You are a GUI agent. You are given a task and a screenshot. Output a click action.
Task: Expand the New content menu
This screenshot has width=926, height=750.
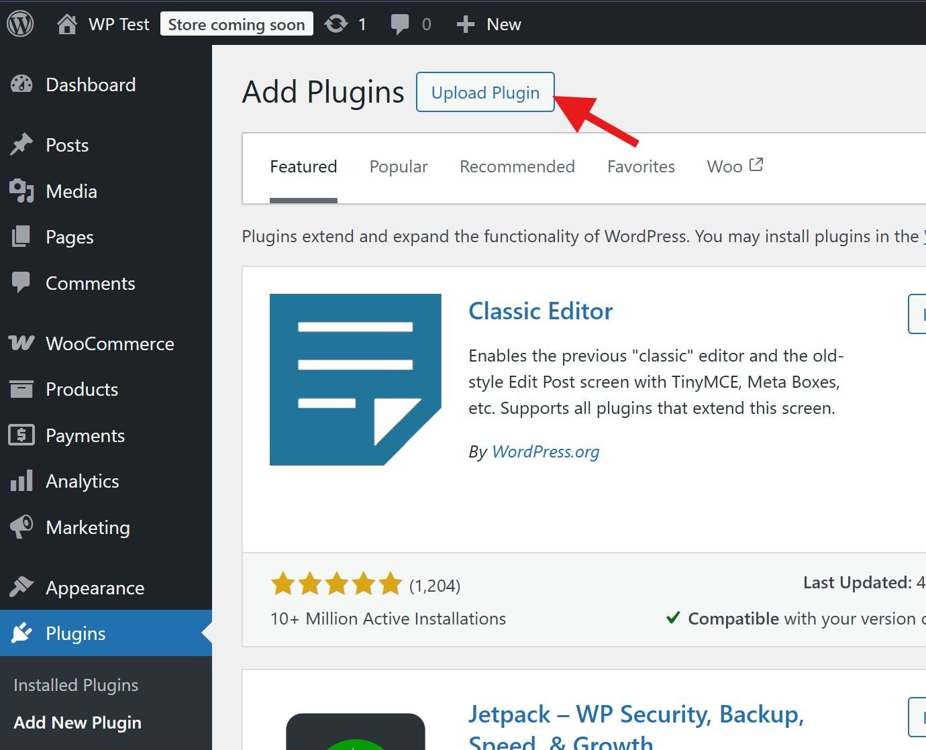[x=489, y=24]
